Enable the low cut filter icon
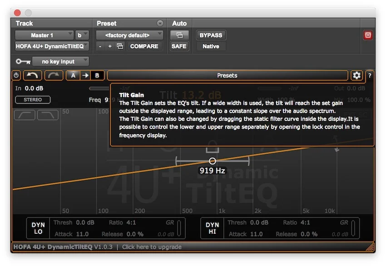The height and width of the screenshot is (266, 386). click(25, 115)
